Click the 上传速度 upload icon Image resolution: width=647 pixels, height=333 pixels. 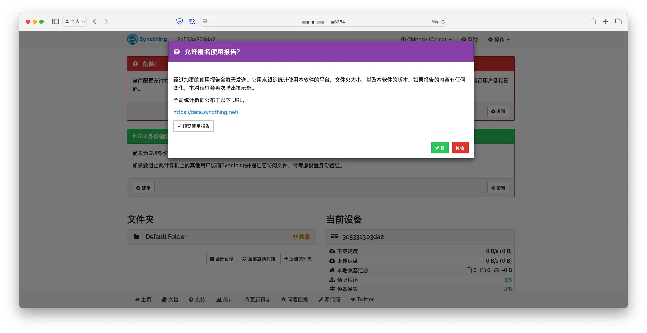click(332, 261)
